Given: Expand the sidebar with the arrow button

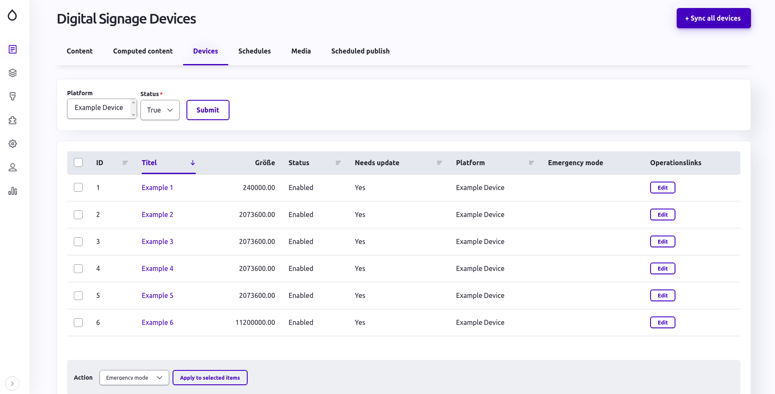Looking at the screenshot, I should pos(12,383).
